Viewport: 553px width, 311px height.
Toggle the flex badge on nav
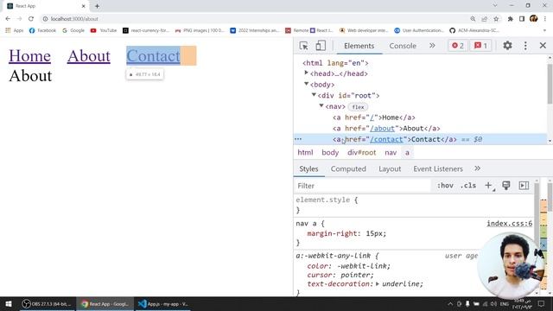[x=358, y=107]
